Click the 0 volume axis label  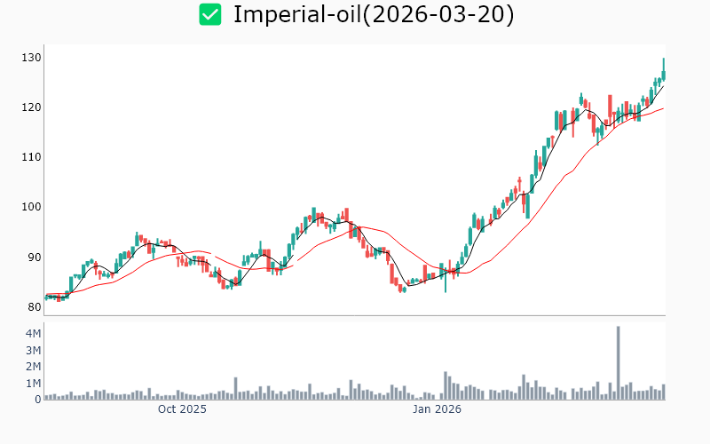click(38, 400)
